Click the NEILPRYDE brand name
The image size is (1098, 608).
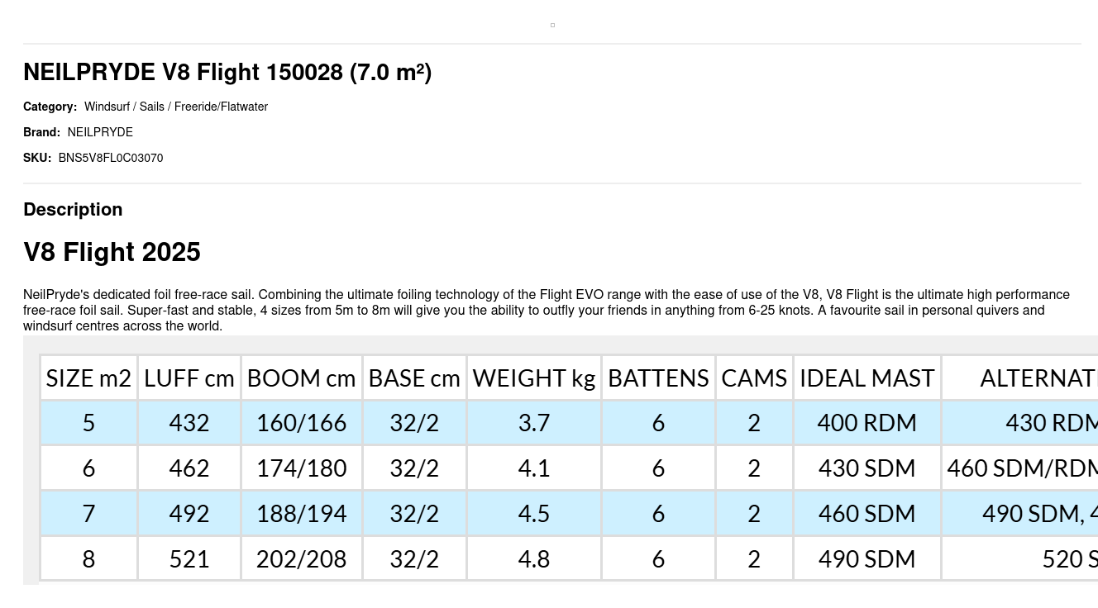click(100, 132)
